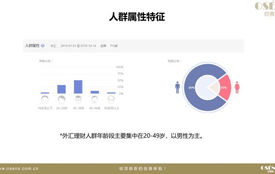This screenshot has height=174, width=275.
Task: Click the 19岁及以下 young face icon
Action: point(45,100)
